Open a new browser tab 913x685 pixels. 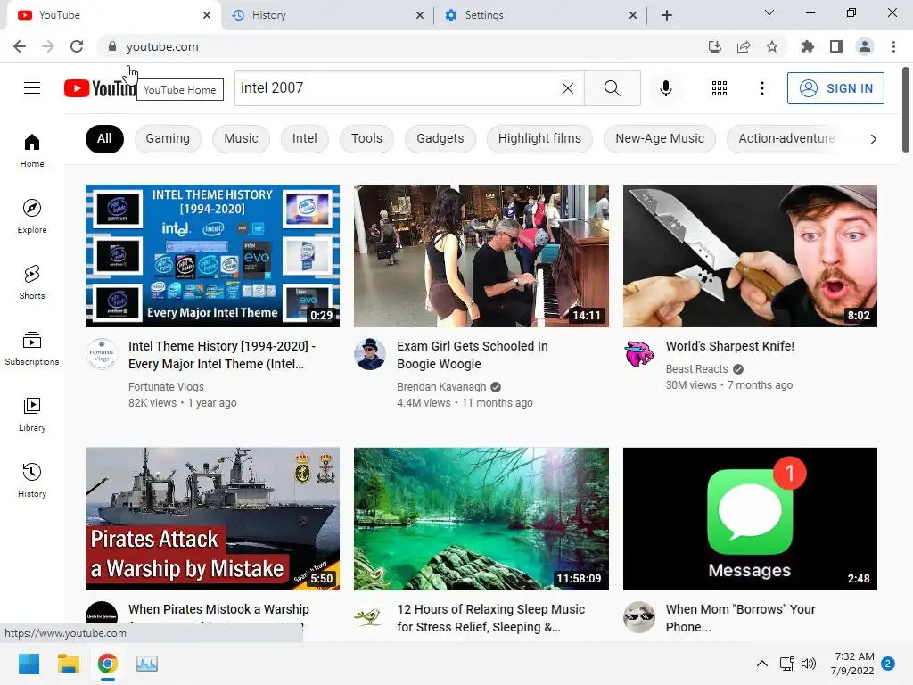coord(667,15)
